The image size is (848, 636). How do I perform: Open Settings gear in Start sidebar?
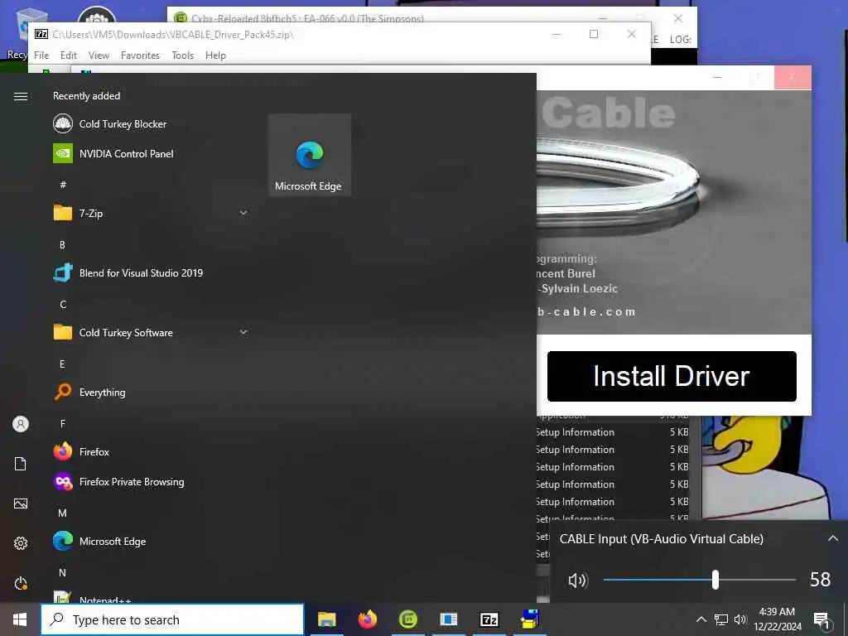pyautogui.click(x=21, y=543)
